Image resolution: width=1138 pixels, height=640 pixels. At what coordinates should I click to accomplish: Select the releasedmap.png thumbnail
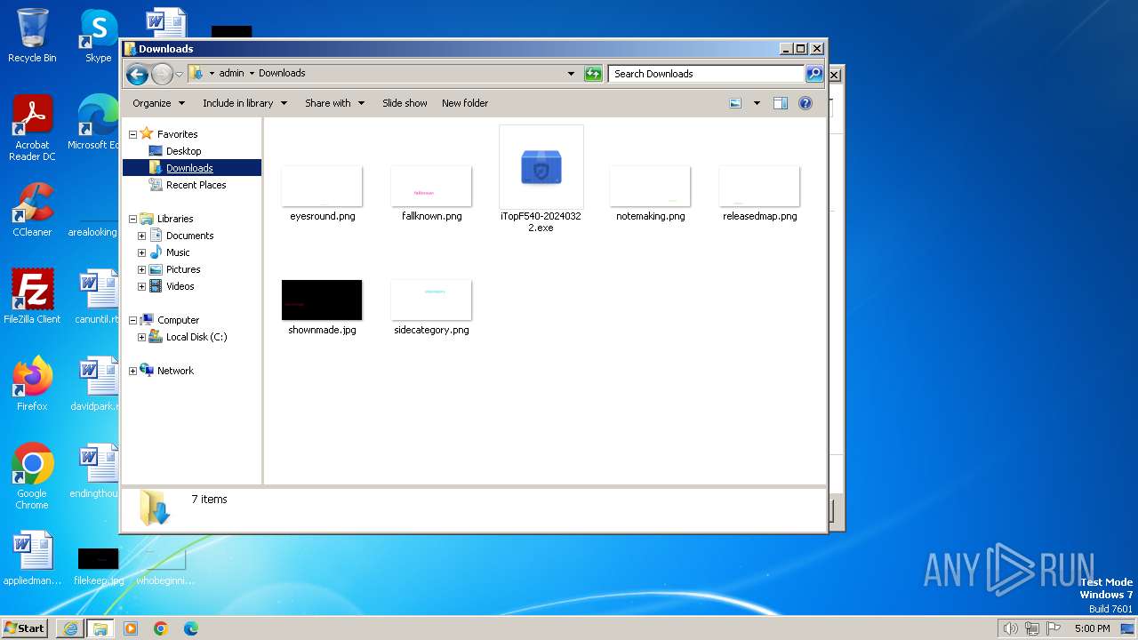click(760, 187)
